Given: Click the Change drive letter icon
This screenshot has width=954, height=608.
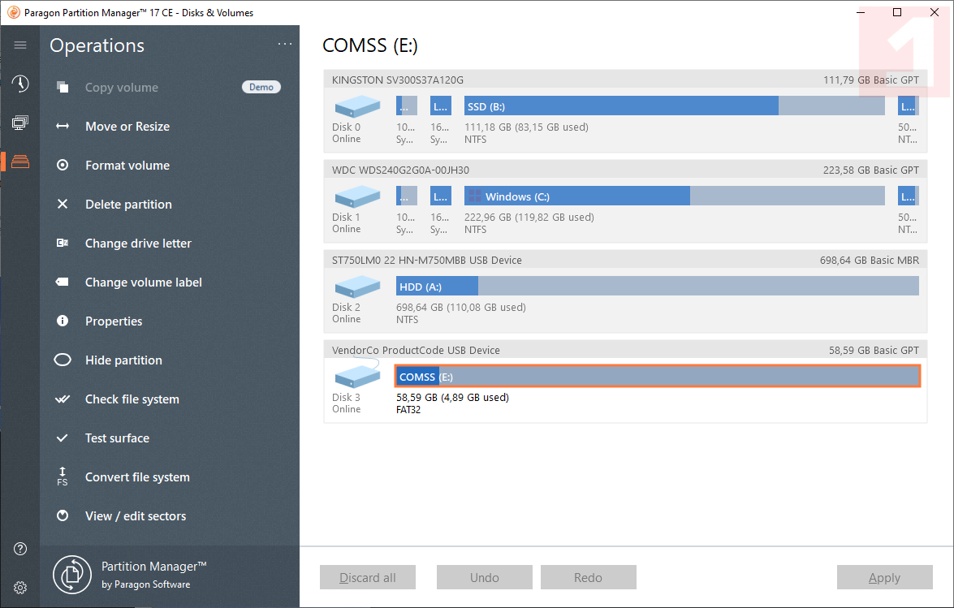Looking at the screenshot, I should 62,243.
